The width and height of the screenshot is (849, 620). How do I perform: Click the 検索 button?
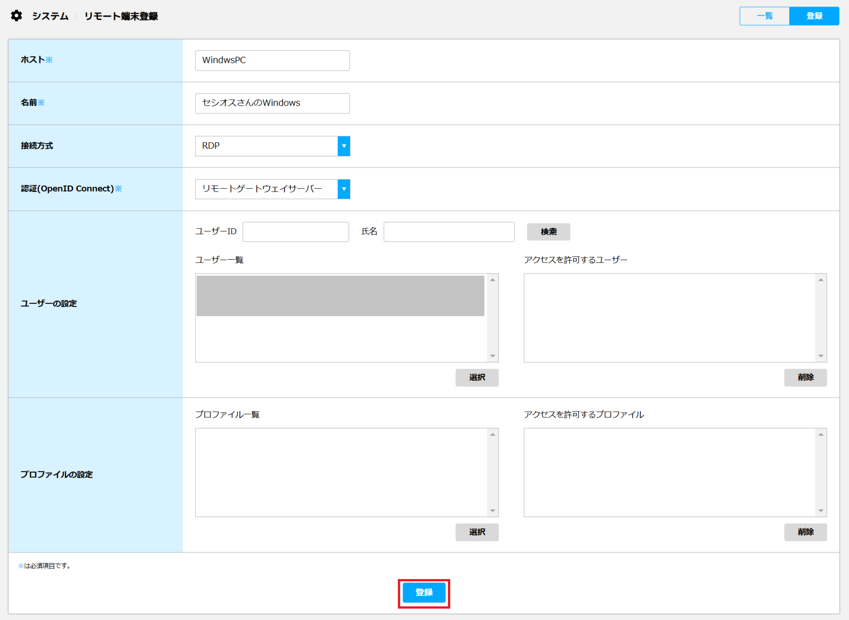pos(549,232)
